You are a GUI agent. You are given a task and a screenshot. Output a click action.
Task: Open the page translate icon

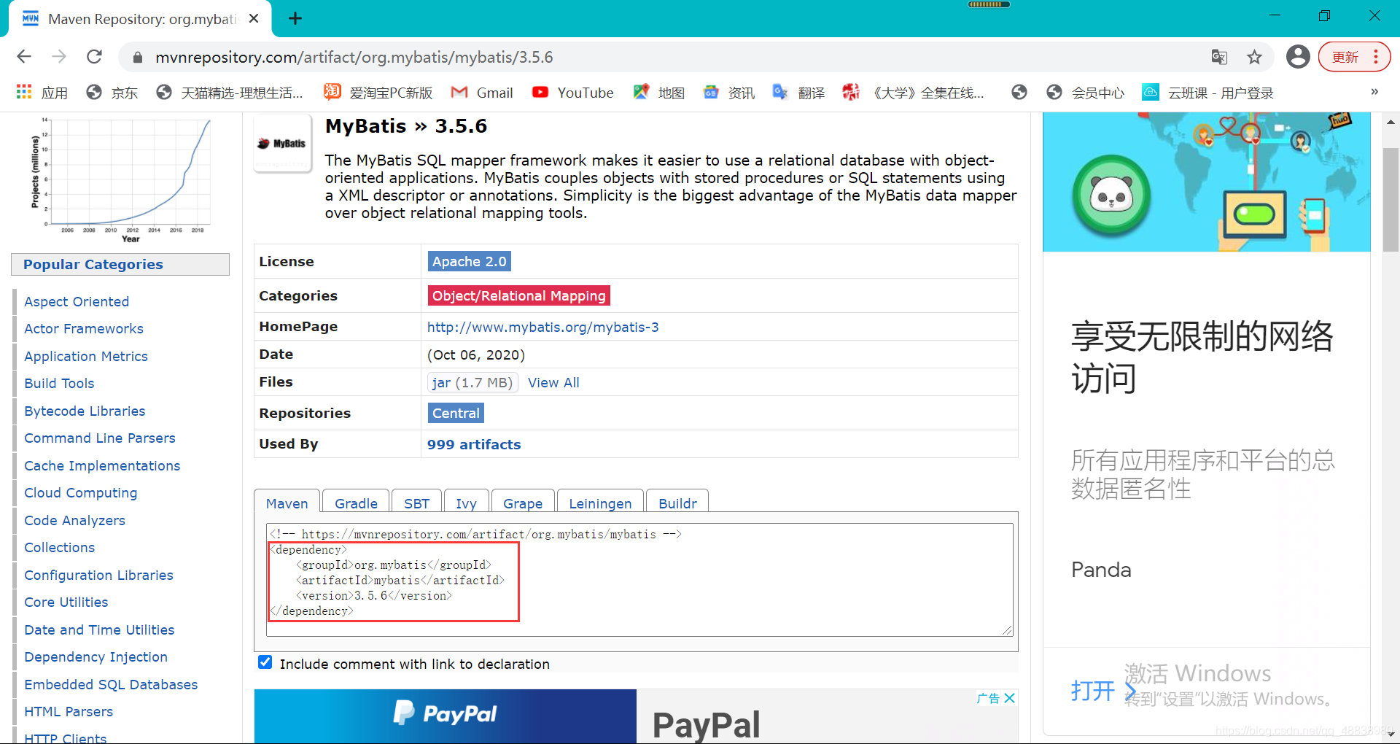pos(1219,57)
